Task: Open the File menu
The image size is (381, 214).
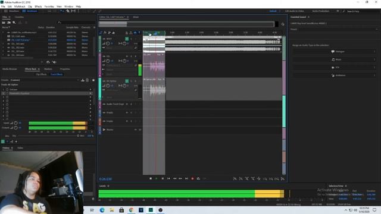Action: point(3,7)
